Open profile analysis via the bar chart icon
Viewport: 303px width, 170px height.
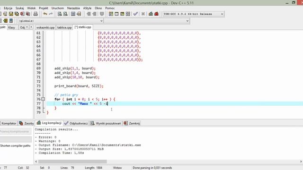[x=151, y=14]
